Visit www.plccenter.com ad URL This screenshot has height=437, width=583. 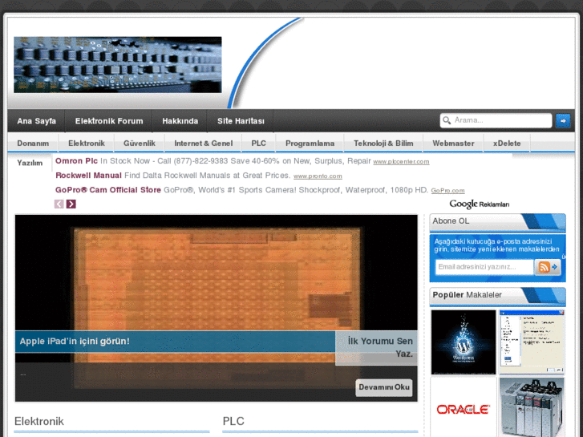401,162
